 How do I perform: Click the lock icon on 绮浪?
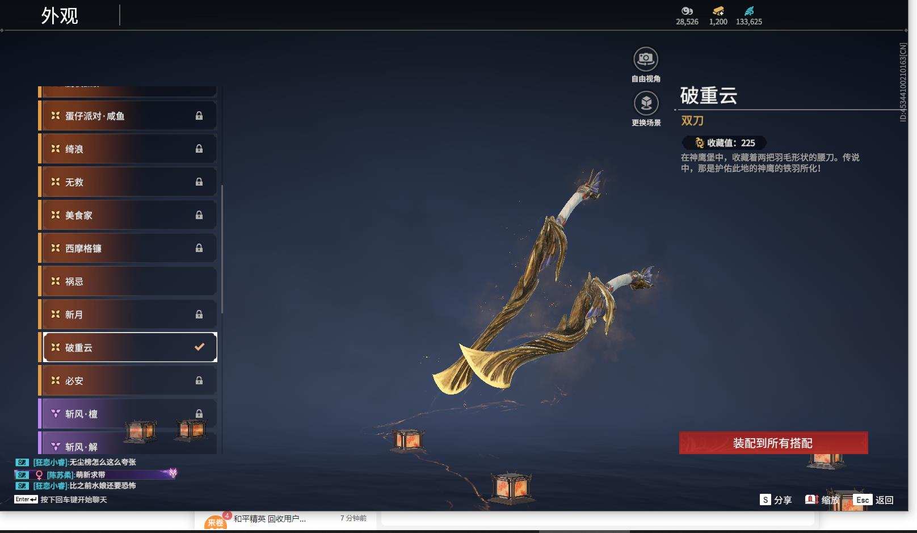coord(199,149)
